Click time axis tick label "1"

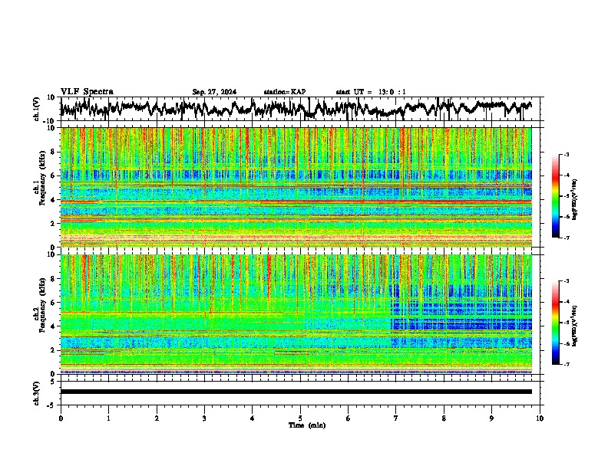point(108,418)
